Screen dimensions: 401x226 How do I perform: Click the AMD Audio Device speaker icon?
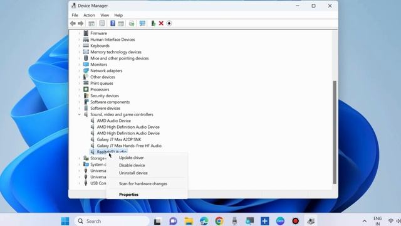point(93,121)
